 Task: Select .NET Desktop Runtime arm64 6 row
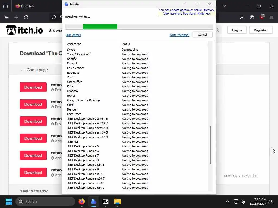(137, 119)
